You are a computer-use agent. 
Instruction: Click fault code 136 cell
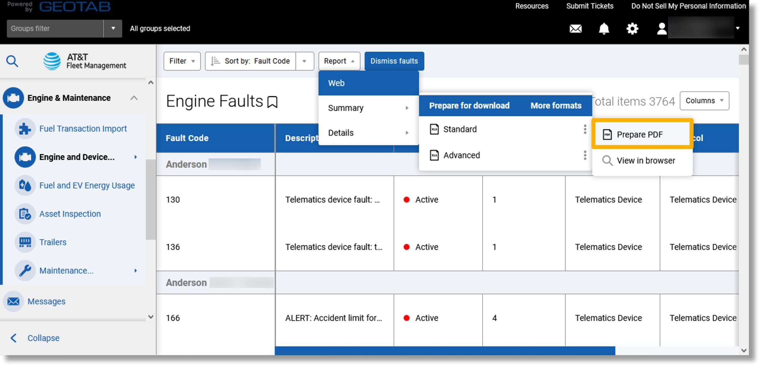[216, 247]
